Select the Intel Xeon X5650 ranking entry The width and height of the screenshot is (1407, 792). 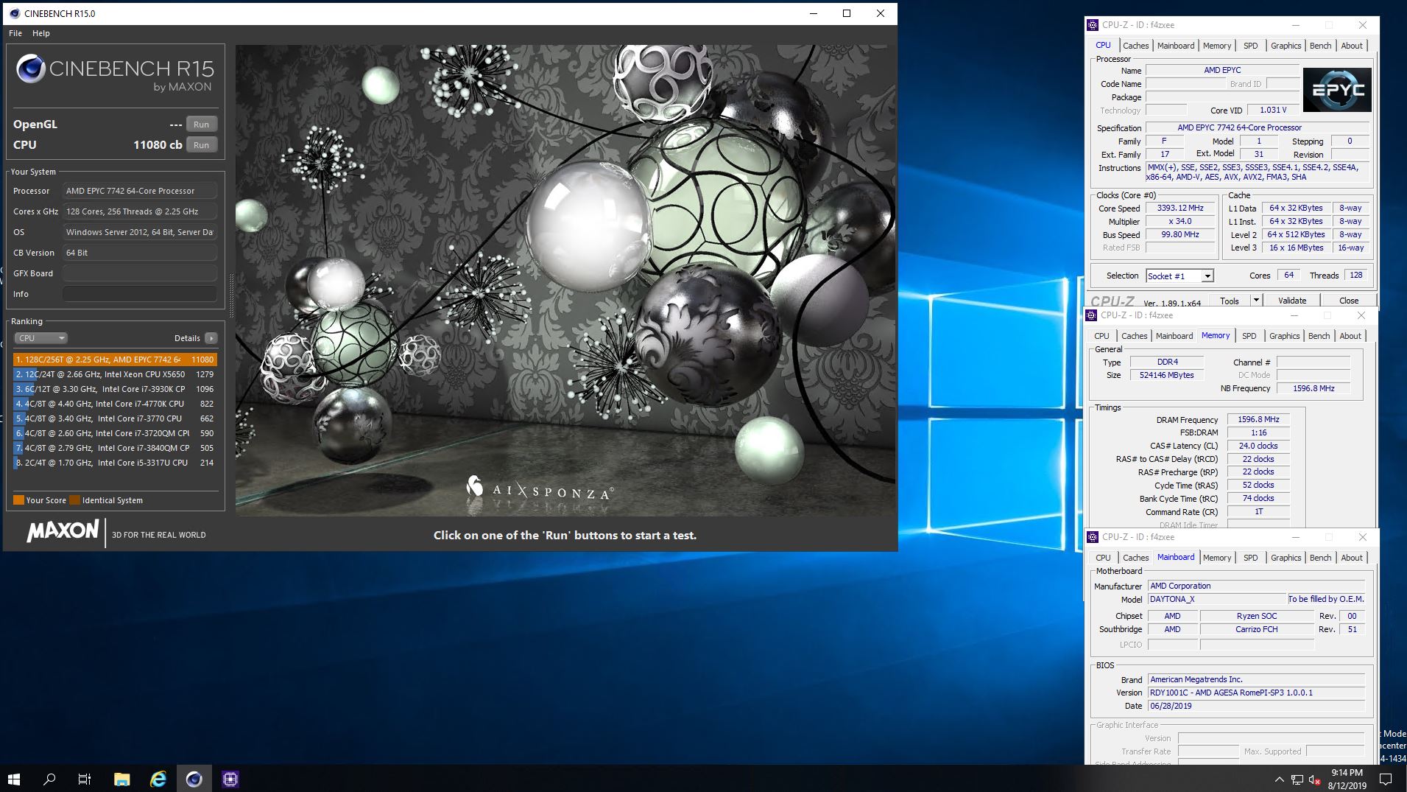[115, 374]
